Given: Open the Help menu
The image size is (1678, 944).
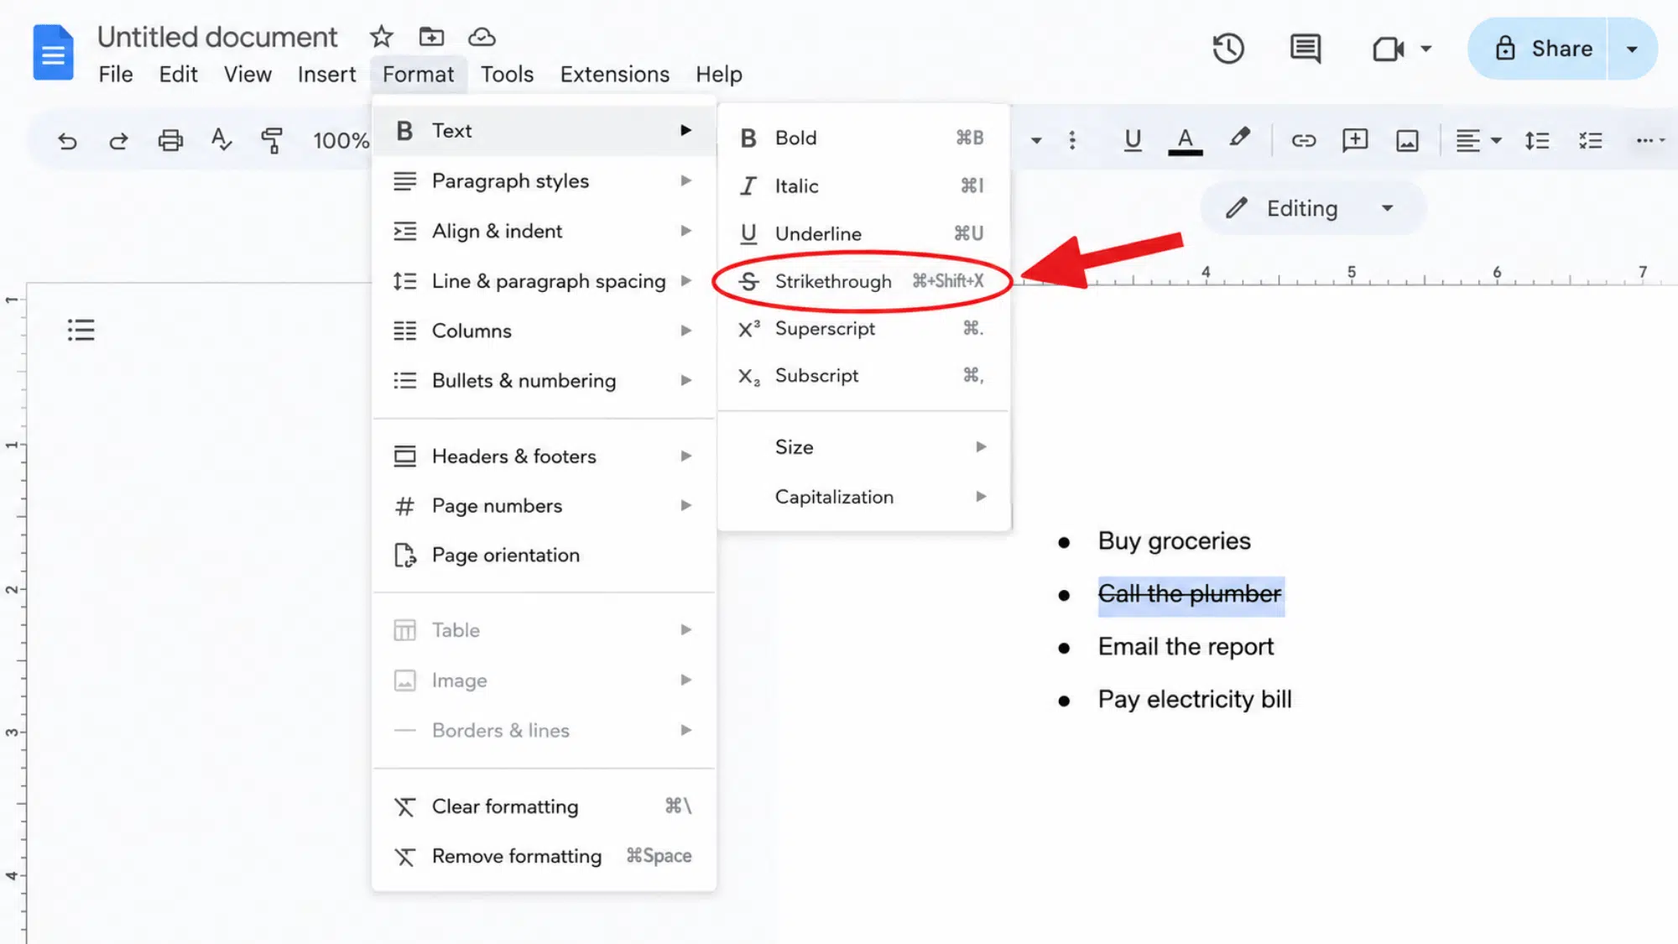Looking at the screenshot, I should 718,75.
